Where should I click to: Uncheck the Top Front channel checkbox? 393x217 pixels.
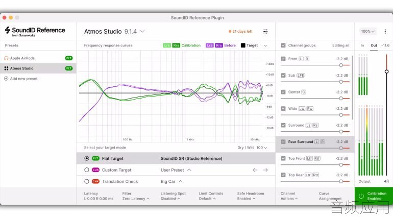coord(283,158)
